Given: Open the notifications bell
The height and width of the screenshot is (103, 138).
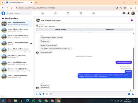Looking at the screenshot, I should coord(128,13).
